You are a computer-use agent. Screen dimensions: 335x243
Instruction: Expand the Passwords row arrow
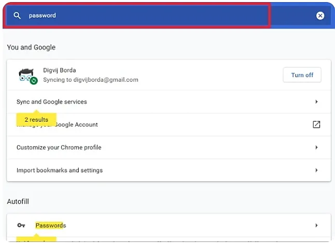(x=316, y=225)
